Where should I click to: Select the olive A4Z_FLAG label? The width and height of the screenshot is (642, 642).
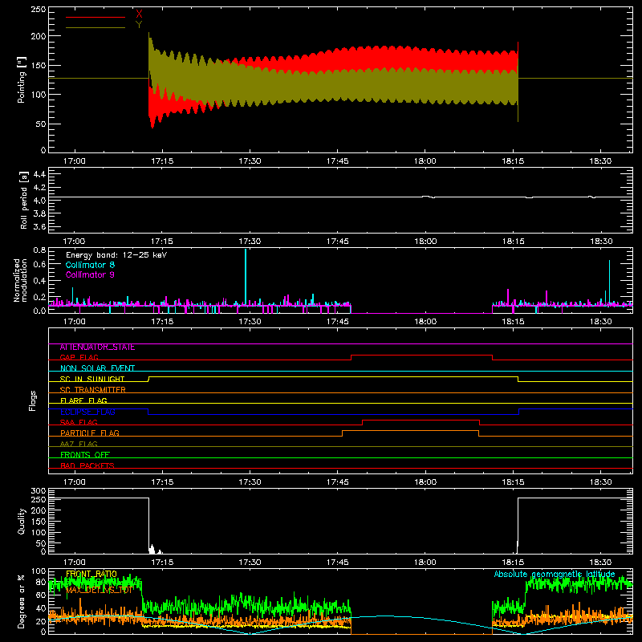(79, 444)
